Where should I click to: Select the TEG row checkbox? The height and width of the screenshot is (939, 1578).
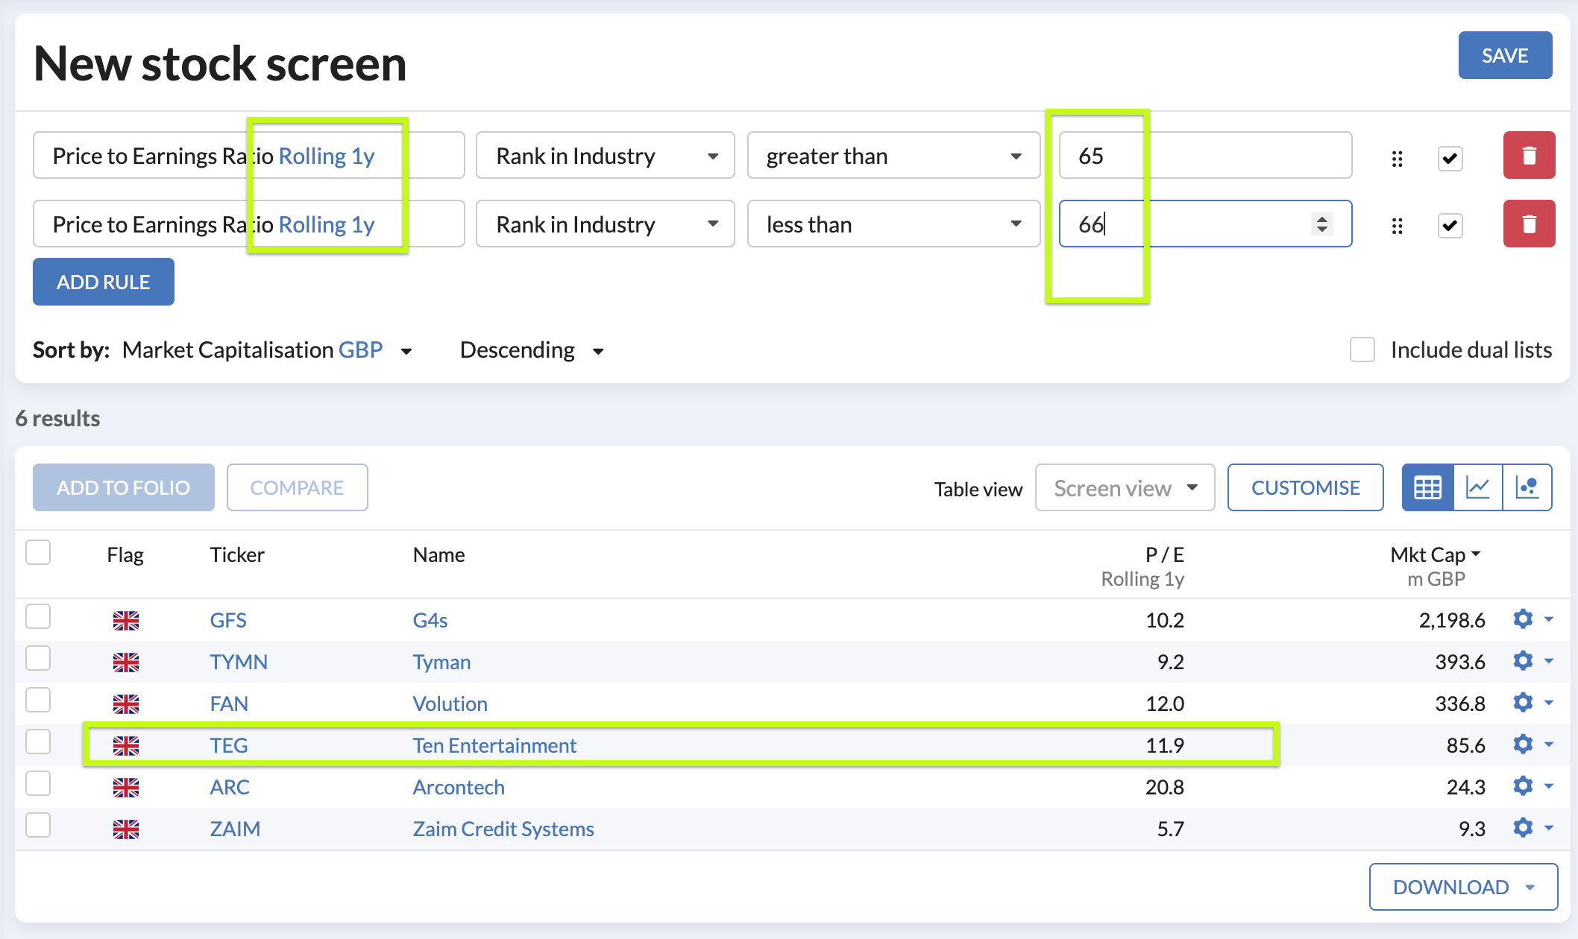tap(38, 742)
